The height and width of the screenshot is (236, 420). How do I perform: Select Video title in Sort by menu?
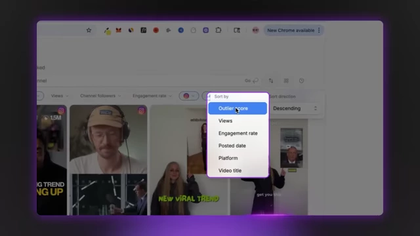pos(238,170)
